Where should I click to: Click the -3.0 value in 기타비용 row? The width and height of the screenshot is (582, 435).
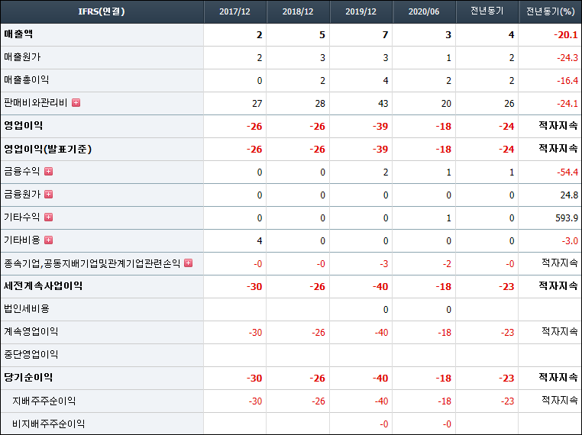(570, 241)
